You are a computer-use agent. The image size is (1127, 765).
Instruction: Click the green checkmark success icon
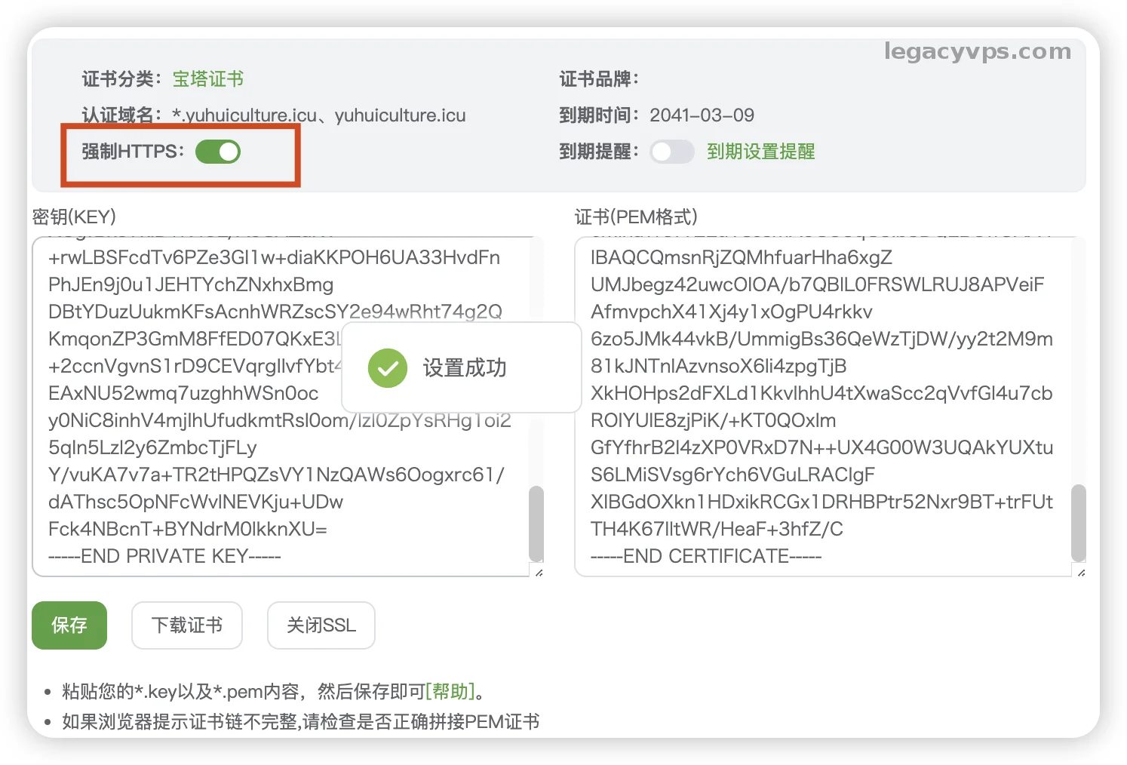(x=387, y=368)
